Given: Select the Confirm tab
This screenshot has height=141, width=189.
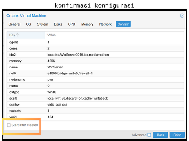Looking at the screenshot, I should [123, 24].
